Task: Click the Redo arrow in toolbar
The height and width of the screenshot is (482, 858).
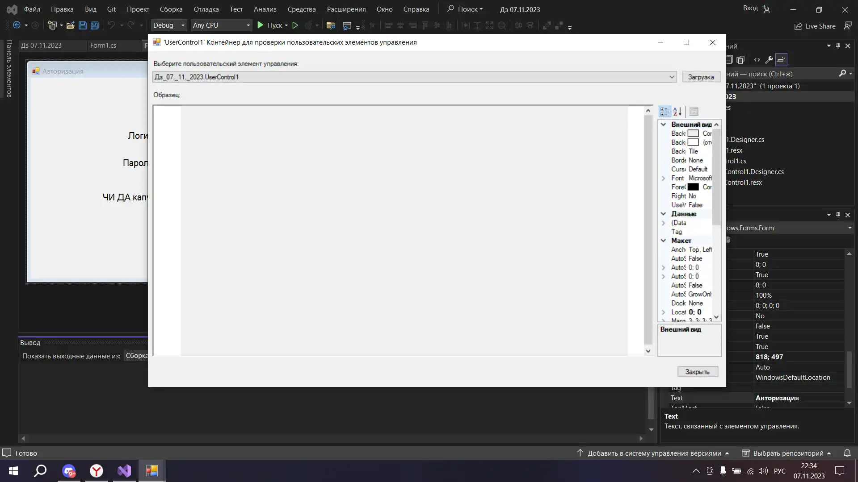Action: (x=131, y=25)
